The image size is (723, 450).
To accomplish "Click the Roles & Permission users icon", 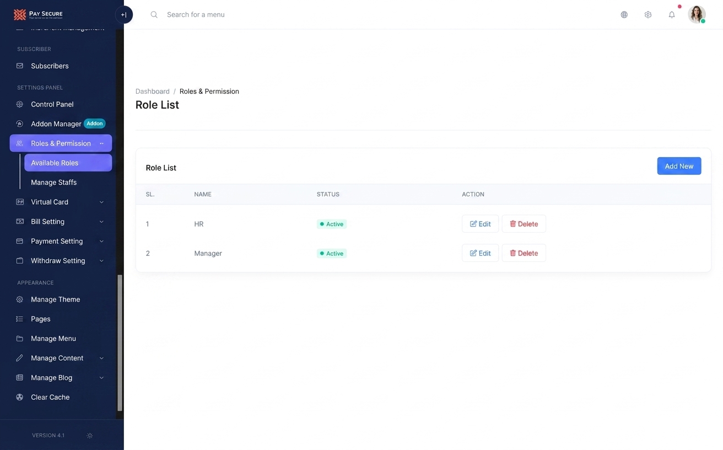I will coord(20,143).
